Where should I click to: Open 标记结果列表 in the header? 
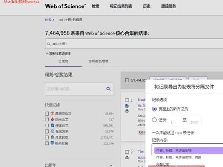point(121,6)
